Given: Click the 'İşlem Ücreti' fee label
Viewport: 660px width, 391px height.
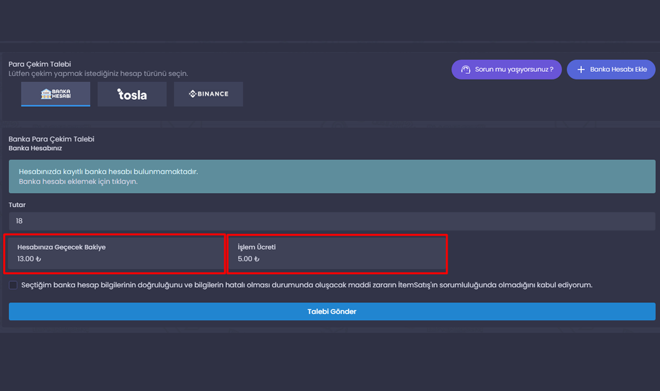Looking at the screenshot, I should point(257,247).
